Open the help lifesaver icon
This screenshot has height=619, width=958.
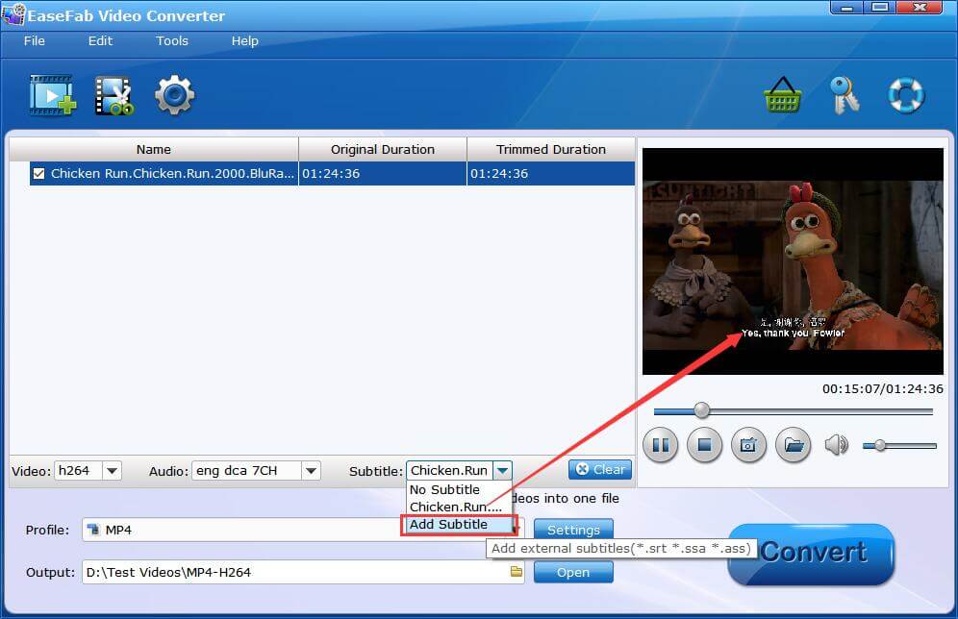(905, 95)
